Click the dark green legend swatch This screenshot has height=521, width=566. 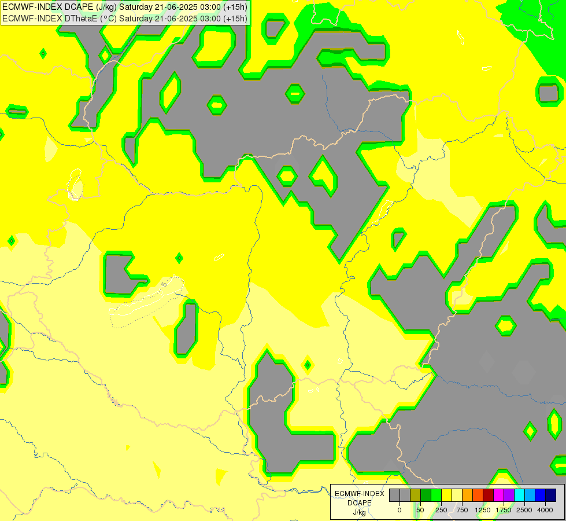pos(426,495)
